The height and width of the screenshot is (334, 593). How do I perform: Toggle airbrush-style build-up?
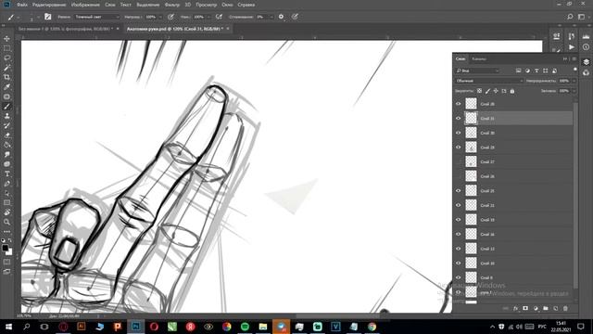coord(219,17)
